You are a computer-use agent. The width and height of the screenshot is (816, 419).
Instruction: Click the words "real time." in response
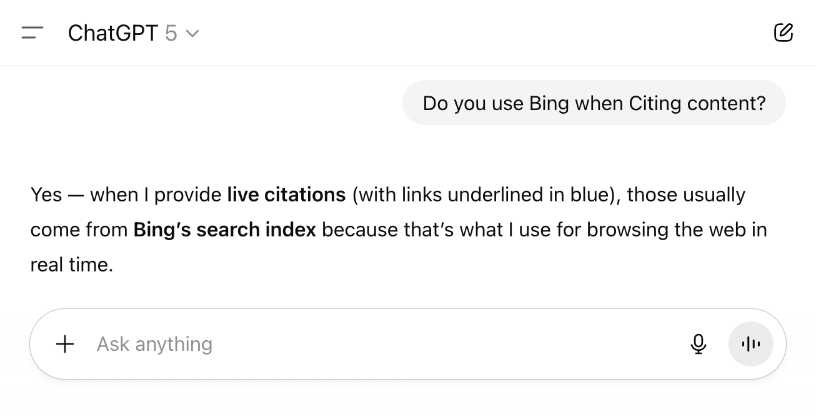pos(71,265)
